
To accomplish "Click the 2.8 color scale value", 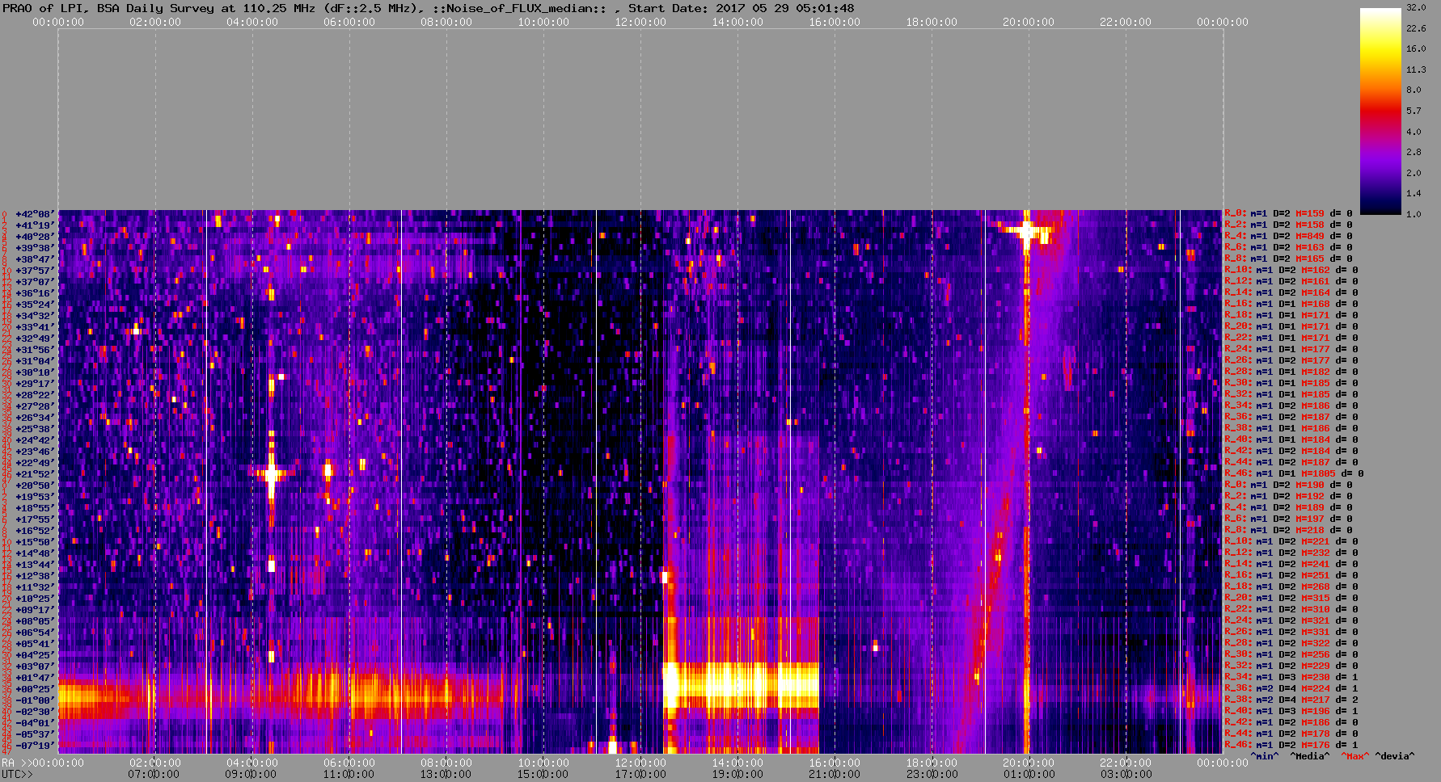I will (1414, 152).
